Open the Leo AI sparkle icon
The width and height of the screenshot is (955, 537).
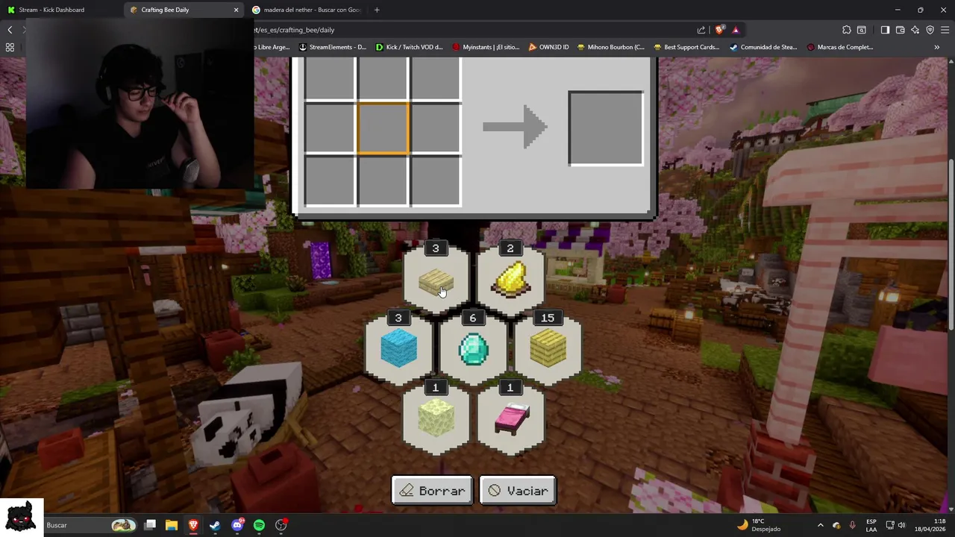915,30
